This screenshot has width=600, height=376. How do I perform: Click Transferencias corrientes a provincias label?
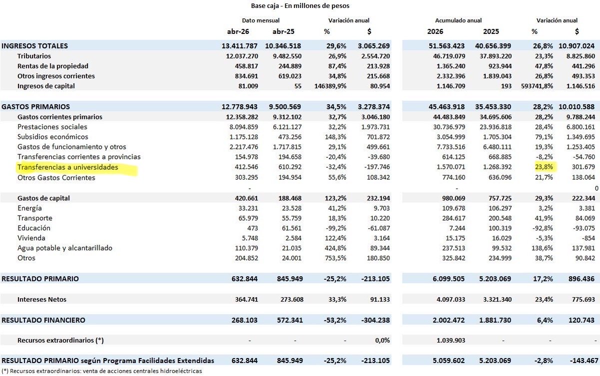[x=78, y=157]
